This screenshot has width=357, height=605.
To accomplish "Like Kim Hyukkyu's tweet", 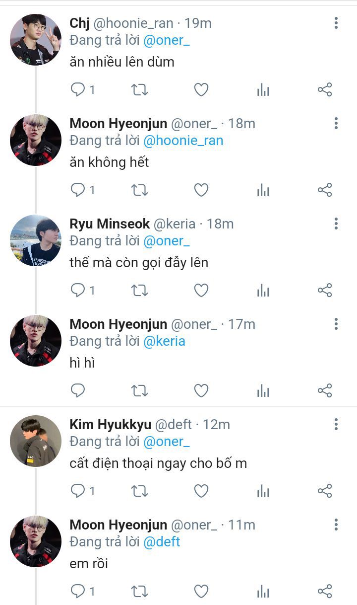I will pyautogui.click(x=201, y=491).
